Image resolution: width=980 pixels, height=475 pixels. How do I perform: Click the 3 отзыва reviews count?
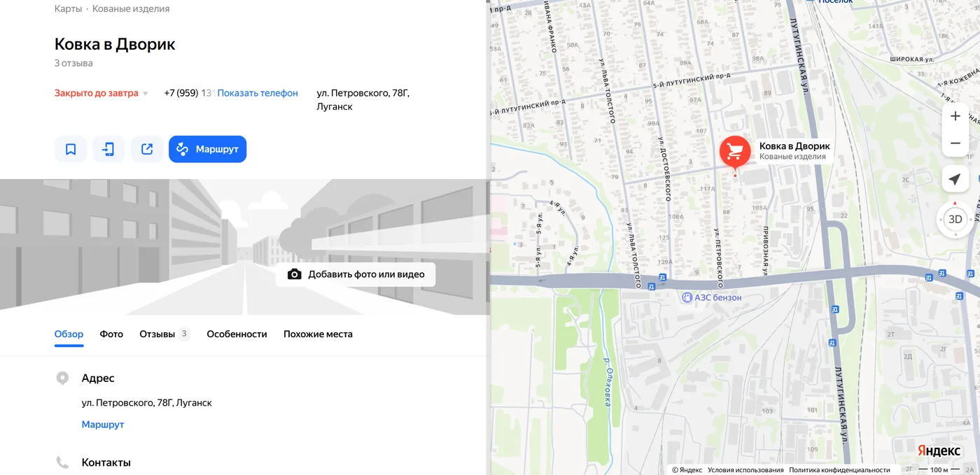[73, 63]
